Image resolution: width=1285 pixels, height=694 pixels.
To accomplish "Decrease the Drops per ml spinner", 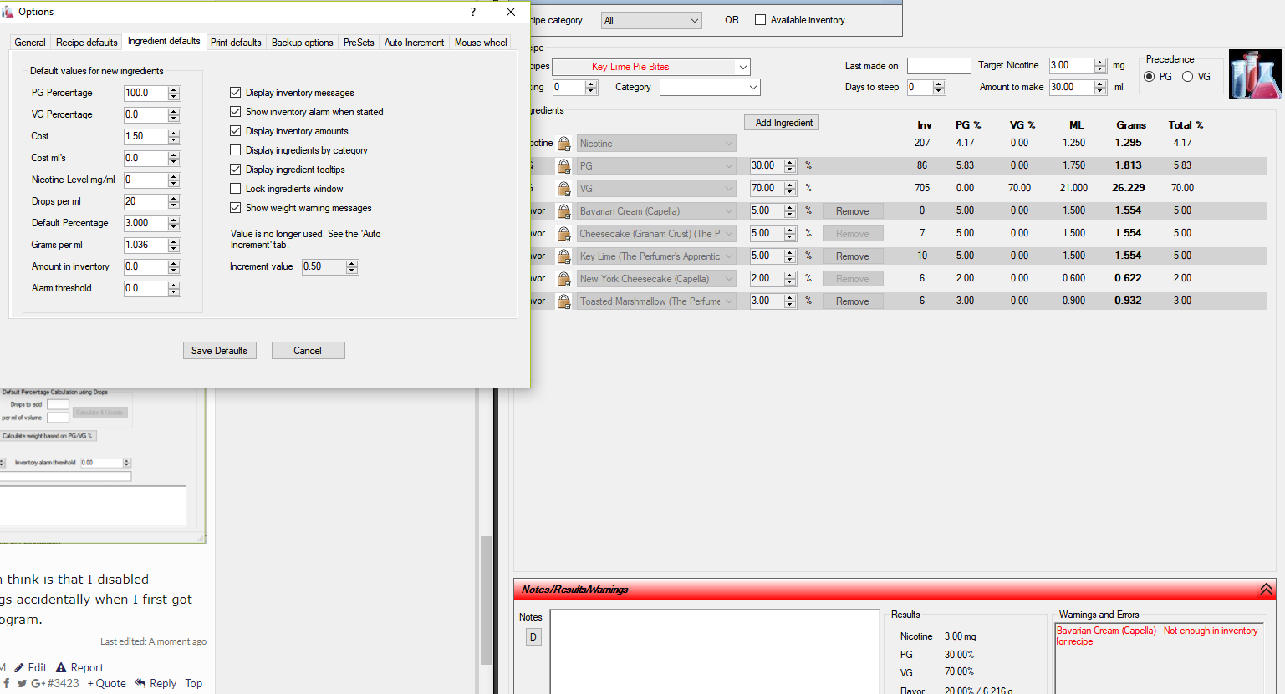I will (x=174, y=205).
